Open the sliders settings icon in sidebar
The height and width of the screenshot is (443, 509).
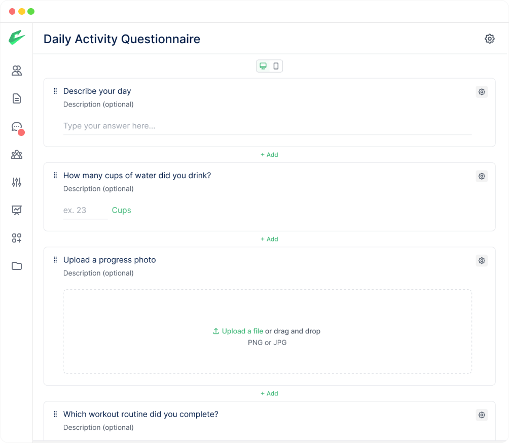click(17, 182)
